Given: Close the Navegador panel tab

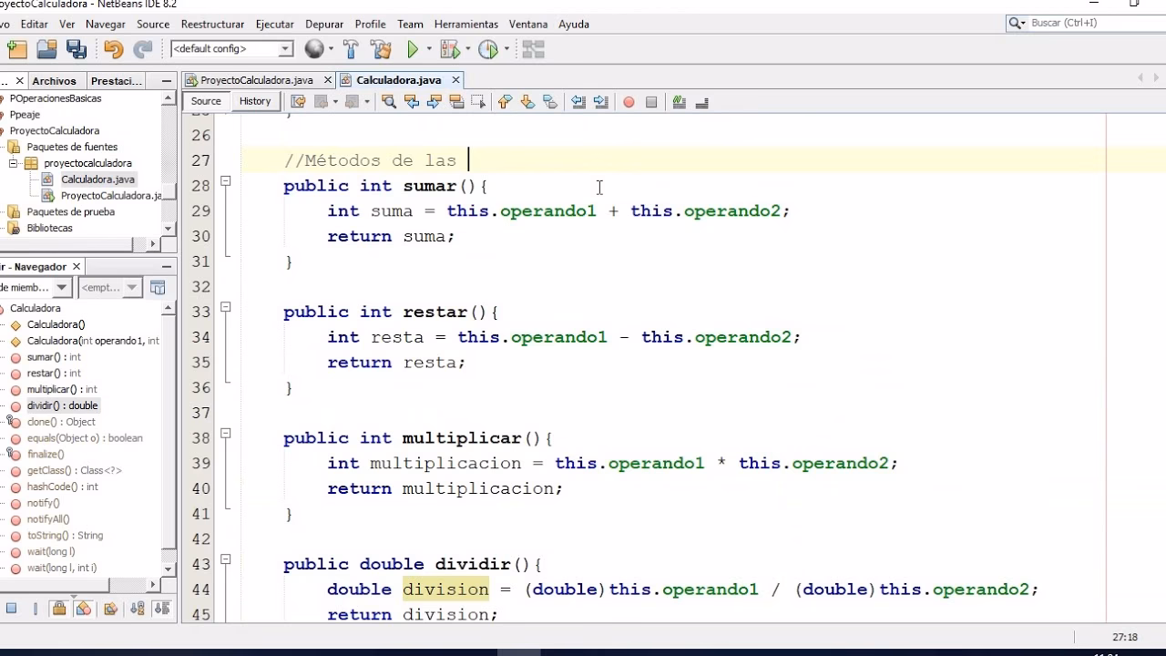Looking at the screenshot, I should 77,266.
